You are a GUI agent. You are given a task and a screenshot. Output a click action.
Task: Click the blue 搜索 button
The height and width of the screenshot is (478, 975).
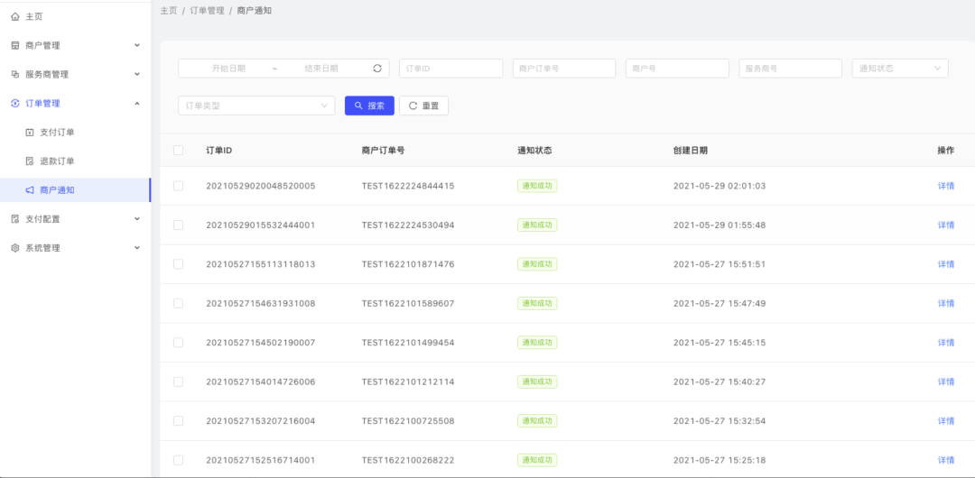click(369, 106)
